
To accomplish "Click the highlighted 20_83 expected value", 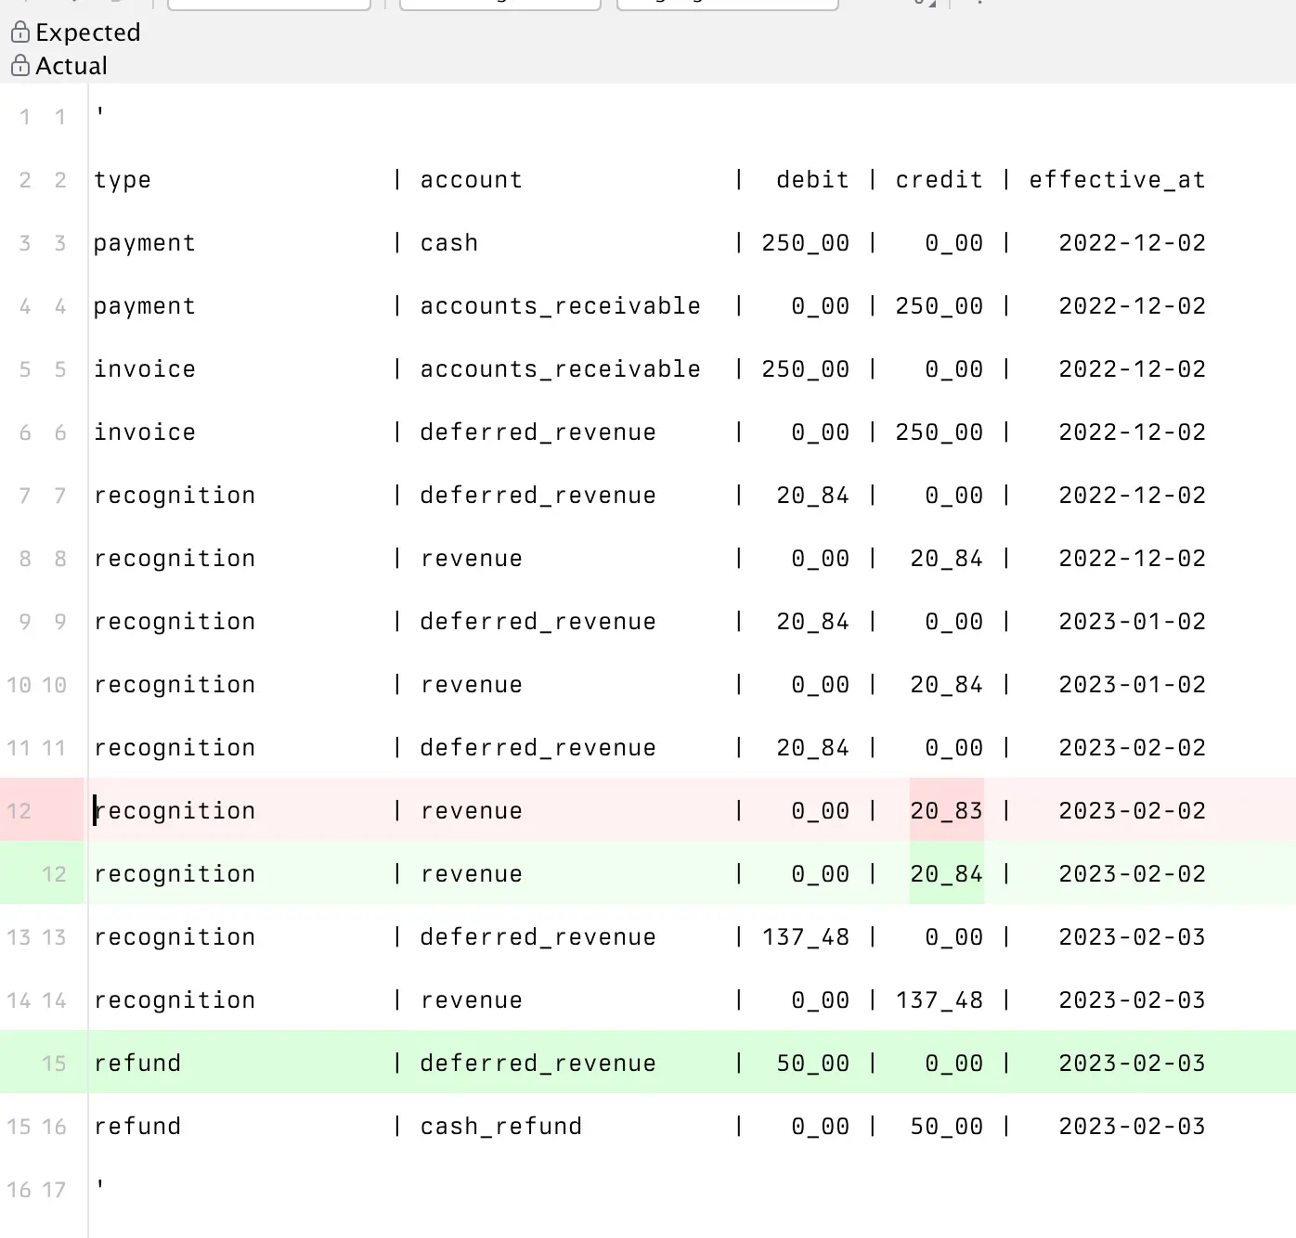I will pos(946,810).
